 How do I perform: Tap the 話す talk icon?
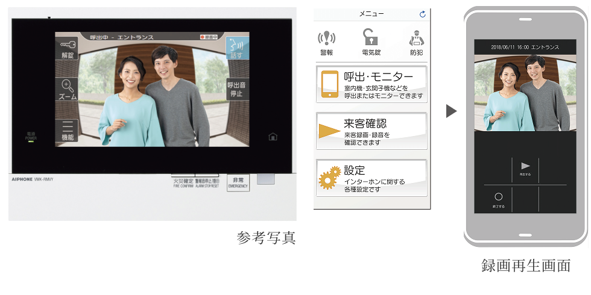pos(236,48)
